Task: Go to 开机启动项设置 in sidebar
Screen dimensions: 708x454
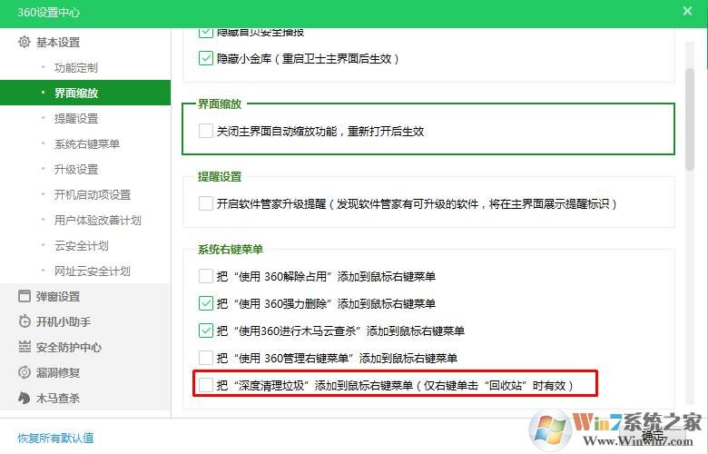Action: tap(93, 195)
